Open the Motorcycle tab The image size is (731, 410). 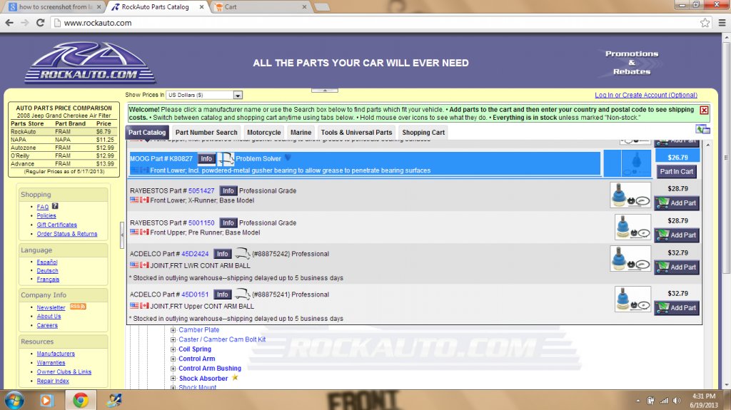[x=264, y=133]
